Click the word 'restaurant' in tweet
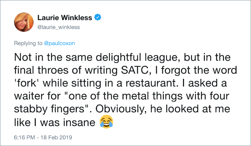This screenshot has width=251, height=146. pos(152,83)
